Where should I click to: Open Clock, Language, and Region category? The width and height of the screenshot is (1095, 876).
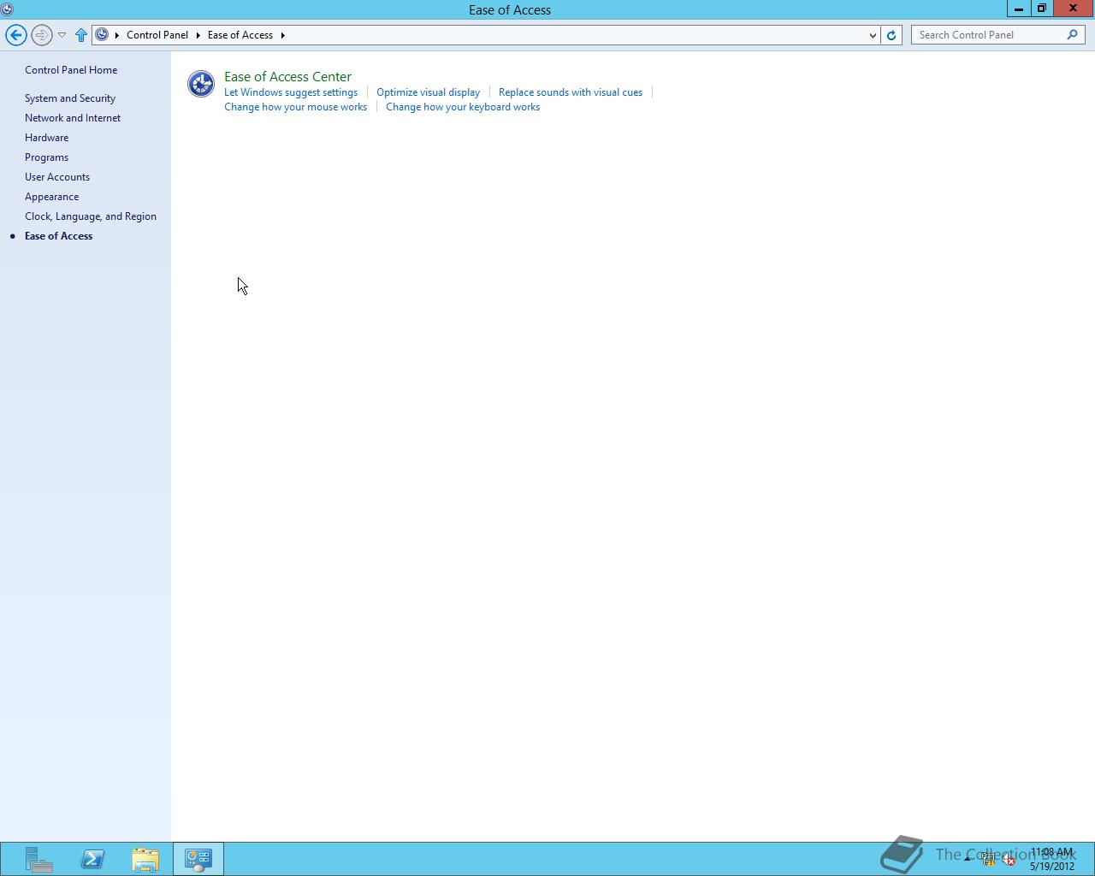coord(91,216)
